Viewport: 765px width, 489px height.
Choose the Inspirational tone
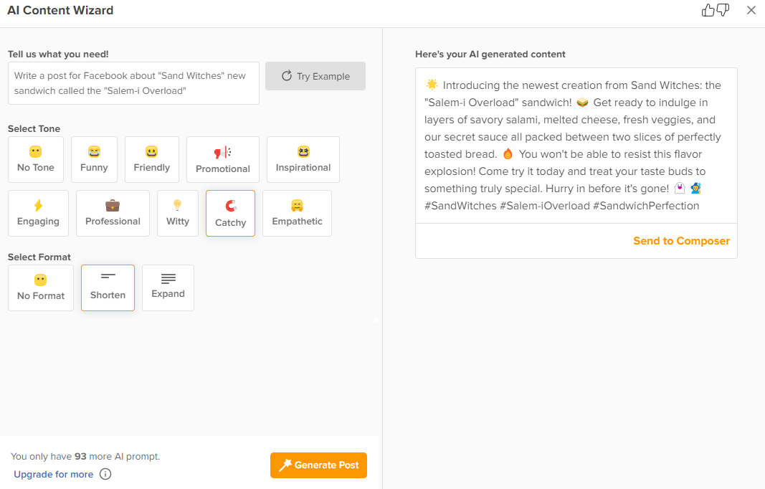pos(303,158)
